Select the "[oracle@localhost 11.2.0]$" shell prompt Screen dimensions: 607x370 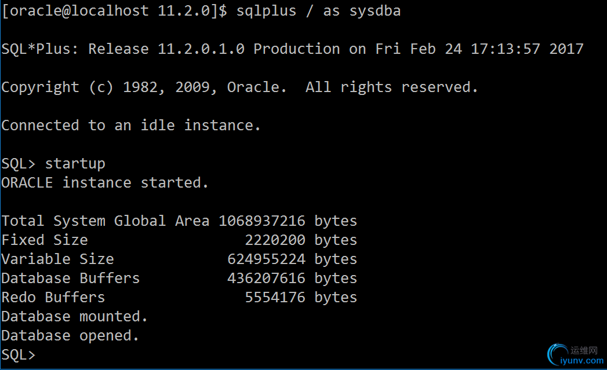coord(114,11)
